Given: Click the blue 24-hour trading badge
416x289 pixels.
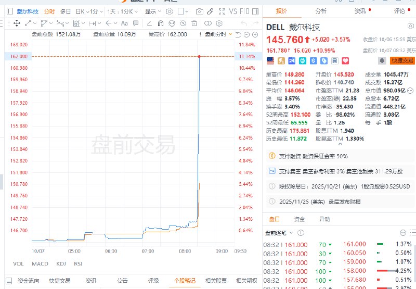Looking at the screenshot, I should coord(292,61).
